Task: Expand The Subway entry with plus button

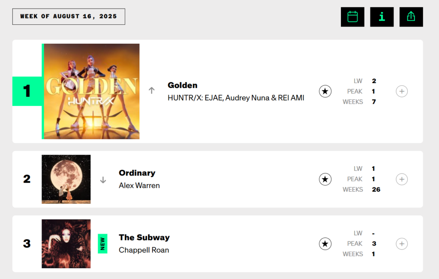Action: click(x=401, y=244)
